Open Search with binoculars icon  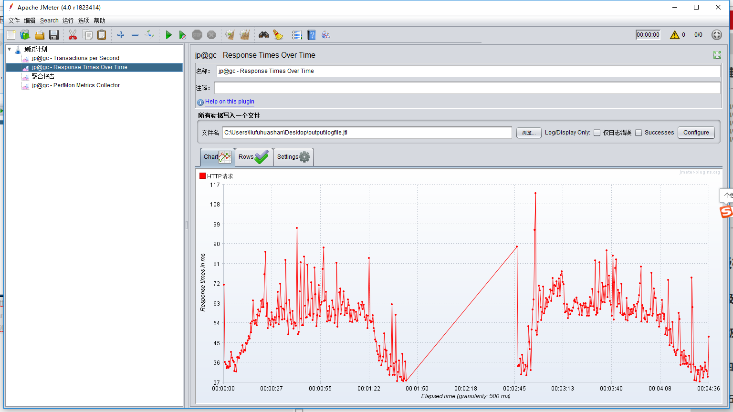264,35
